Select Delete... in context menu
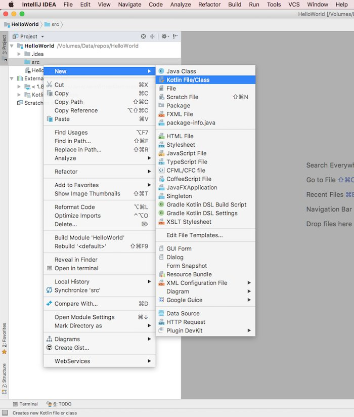Image resolution: width=354 pixels, height=417 pixels. click(100, 224)
